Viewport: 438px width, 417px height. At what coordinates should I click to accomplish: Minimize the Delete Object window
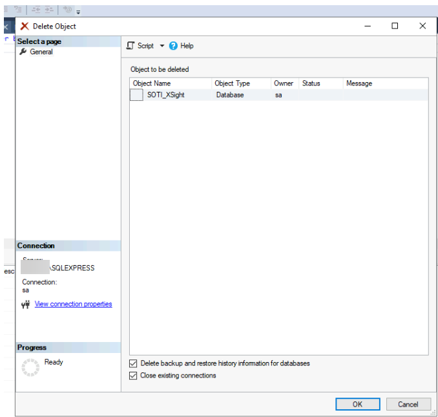click(368, 26)
